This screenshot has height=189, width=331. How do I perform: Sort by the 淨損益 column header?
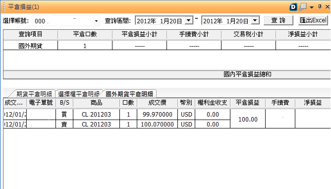click(x=313, y=103)
